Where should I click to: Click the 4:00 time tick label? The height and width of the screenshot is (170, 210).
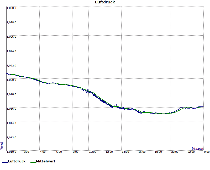pyautogui.click(x=43, y=152)
